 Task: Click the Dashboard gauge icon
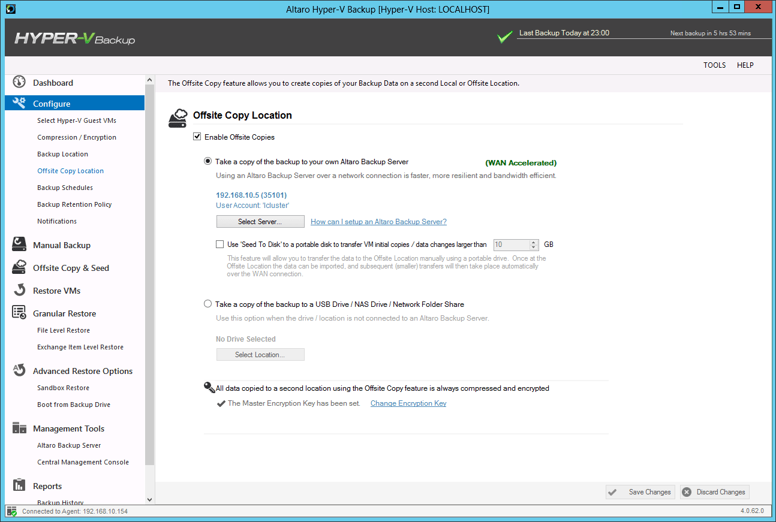pyautogui.click(x=19, y=82)
